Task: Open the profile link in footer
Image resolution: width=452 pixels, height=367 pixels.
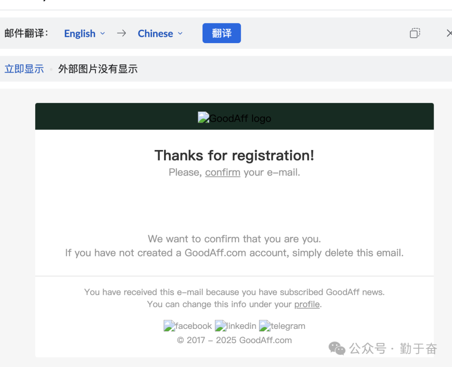Action: tap(307, 304)
